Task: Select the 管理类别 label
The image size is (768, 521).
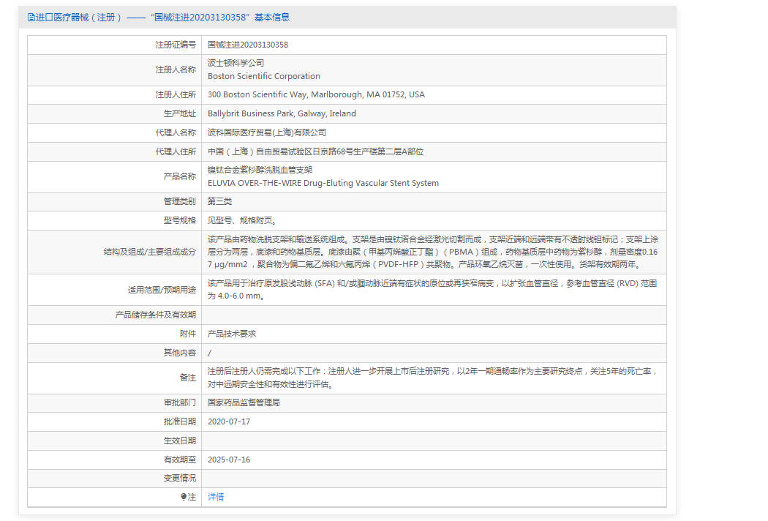Action: pyautogui.click(x=179, y=202)
